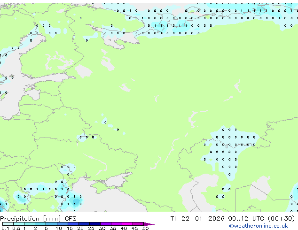298x230 pixels.
Task: Click the date text "22-01-2026"
Action: [203, 219]
